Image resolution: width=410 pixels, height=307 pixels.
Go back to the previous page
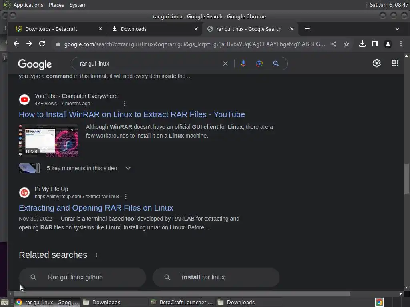point(16,44)
